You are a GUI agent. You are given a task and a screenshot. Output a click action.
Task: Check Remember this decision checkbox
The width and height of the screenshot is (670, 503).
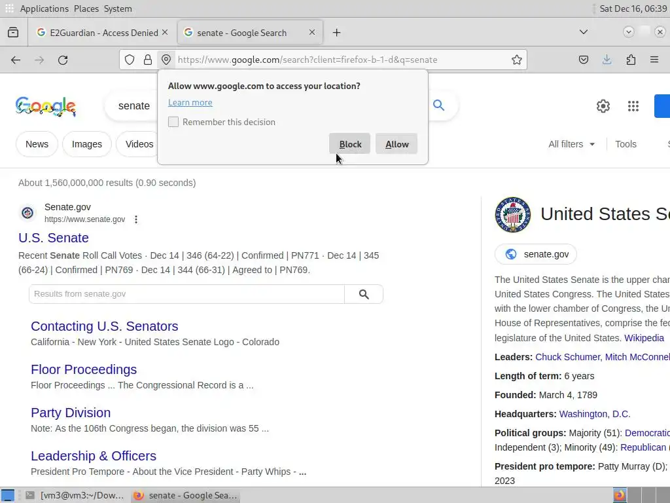173,122
